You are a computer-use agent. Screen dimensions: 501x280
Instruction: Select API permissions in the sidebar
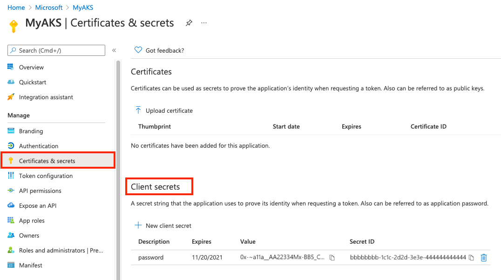40,191
